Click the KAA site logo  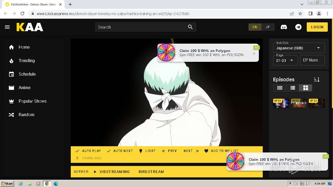[x=30, y=27]
